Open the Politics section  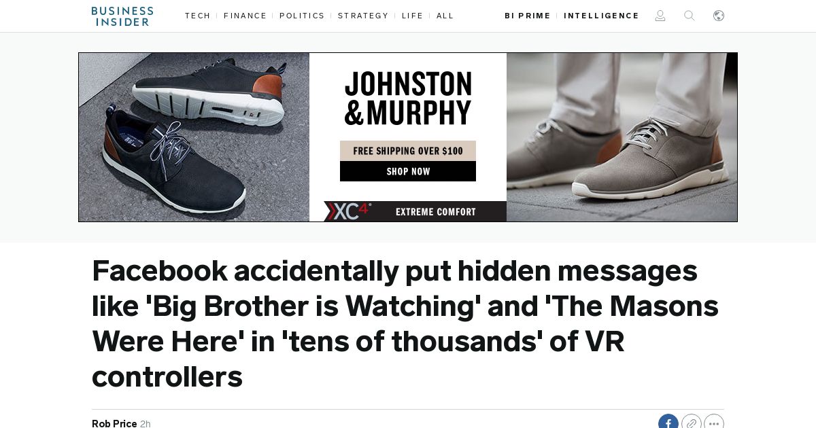click(302, 16)
